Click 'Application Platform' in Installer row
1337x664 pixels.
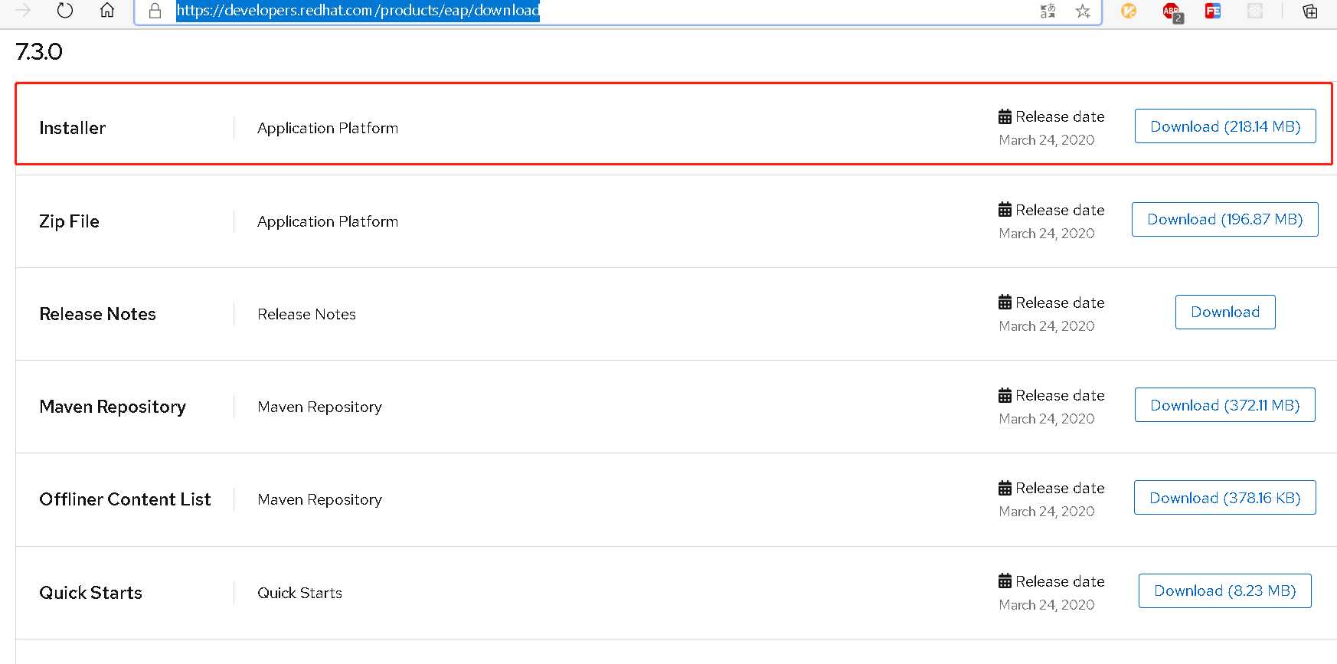point(328,128)
